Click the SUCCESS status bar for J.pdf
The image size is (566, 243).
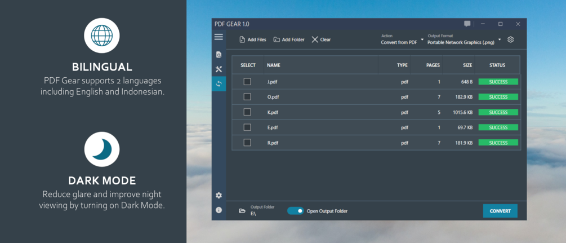click(498, 82)
